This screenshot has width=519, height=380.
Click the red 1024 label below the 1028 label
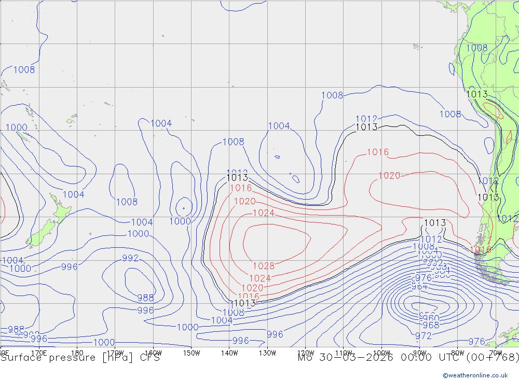pos(260,278)
